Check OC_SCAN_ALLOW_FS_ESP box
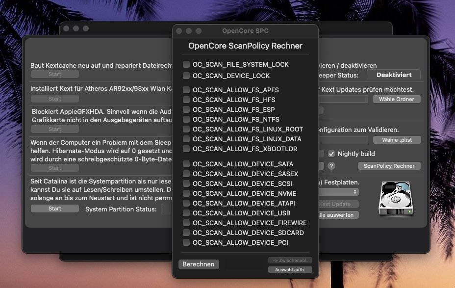 186,109
